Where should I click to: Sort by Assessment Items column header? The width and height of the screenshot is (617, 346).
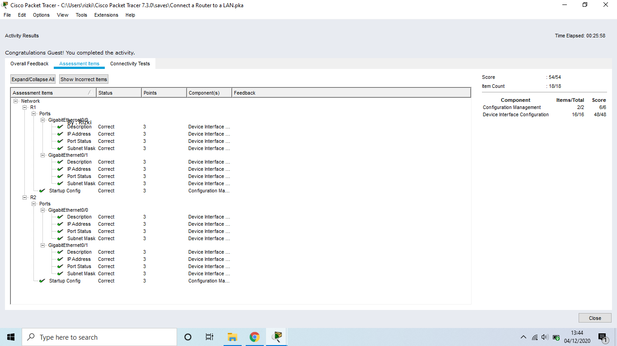point(53,93)
